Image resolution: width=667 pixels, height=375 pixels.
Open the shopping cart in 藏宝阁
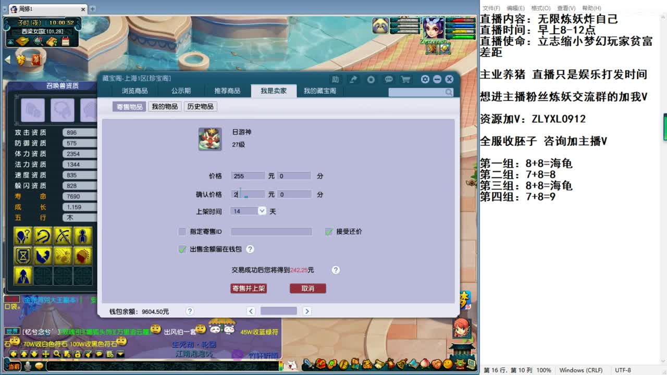click(405, 79)
